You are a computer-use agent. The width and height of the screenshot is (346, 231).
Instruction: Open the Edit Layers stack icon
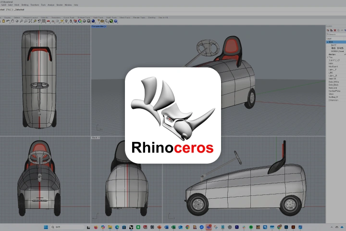click(75, 21)
